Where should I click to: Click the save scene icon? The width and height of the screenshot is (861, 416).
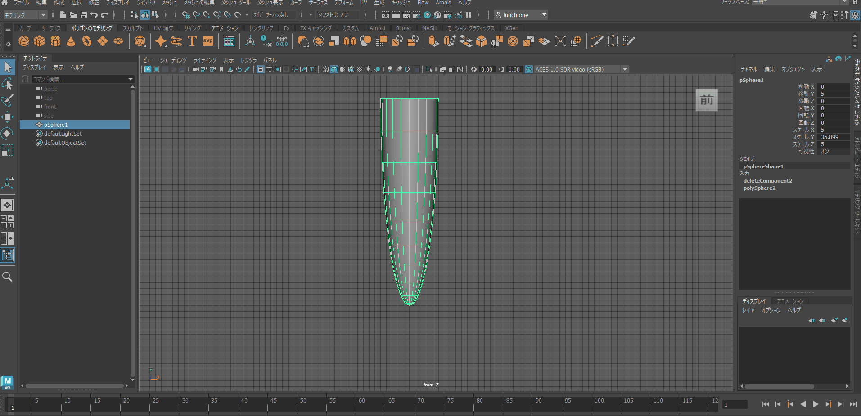[x=84, y=15]
